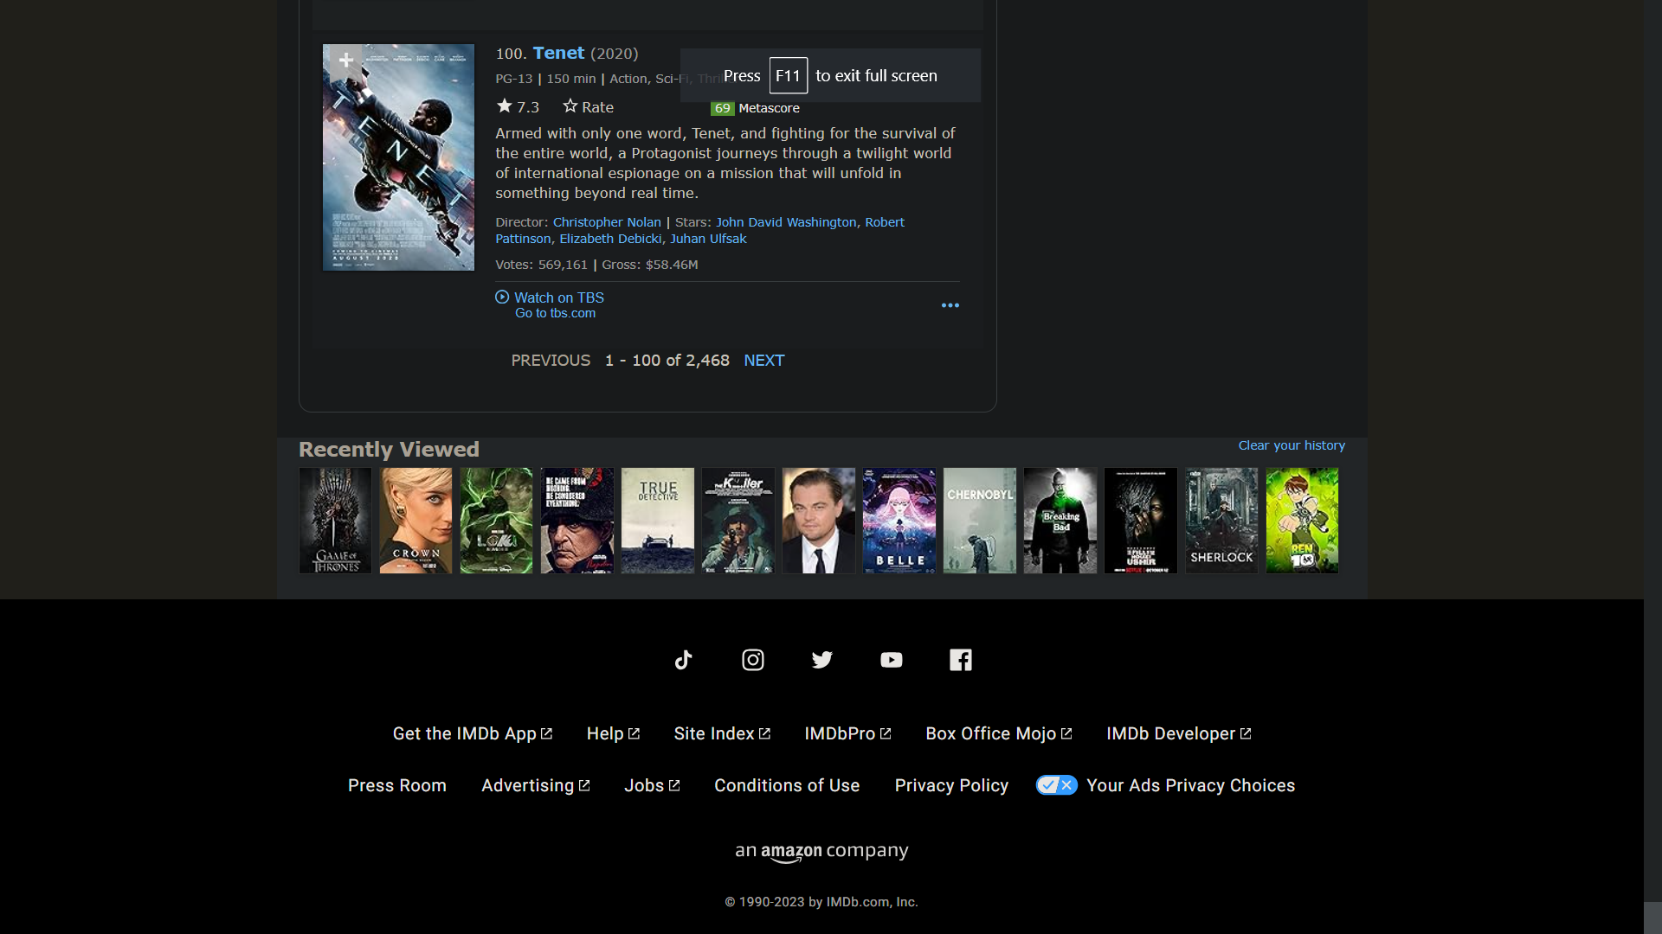1662x934 pixels.
Task: Open IMDb Twitter page
Action: click(822, 660)
